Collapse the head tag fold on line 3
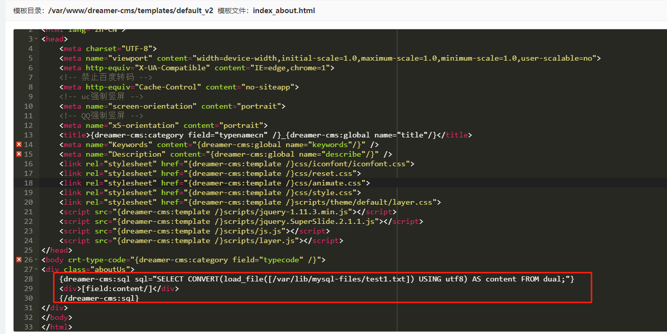The width and height of the screenshot is (667, 334). (x=36, y=39)
